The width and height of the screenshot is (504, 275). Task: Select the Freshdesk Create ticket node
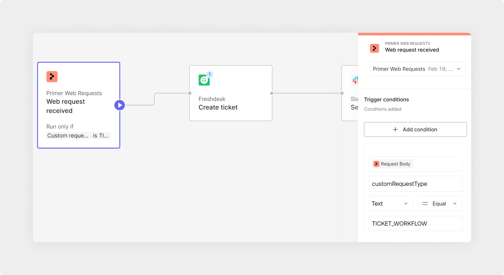[x=231, y=93]
